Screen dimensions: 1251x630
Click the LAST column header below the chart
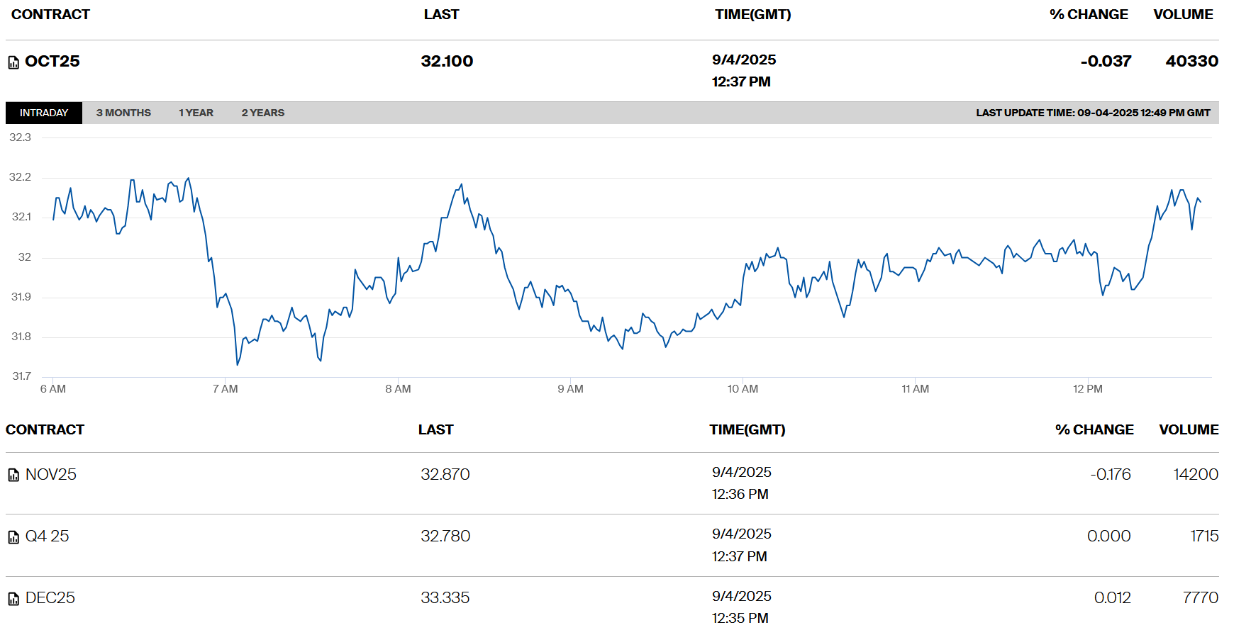pyautogui.click(x=435, y=430)
